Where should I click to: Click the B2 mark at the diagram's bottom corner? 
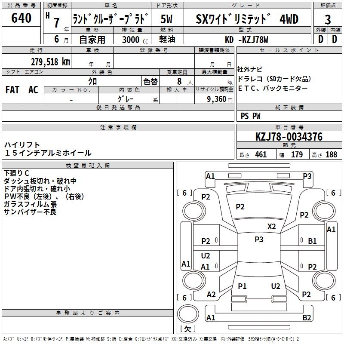307,318
